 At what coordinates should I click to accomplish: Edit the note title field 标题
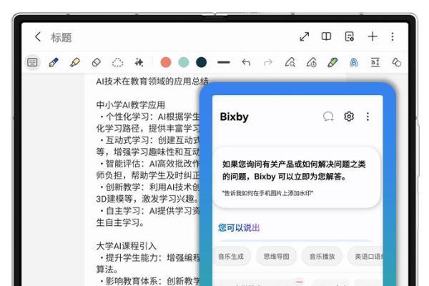coord(61,37)
